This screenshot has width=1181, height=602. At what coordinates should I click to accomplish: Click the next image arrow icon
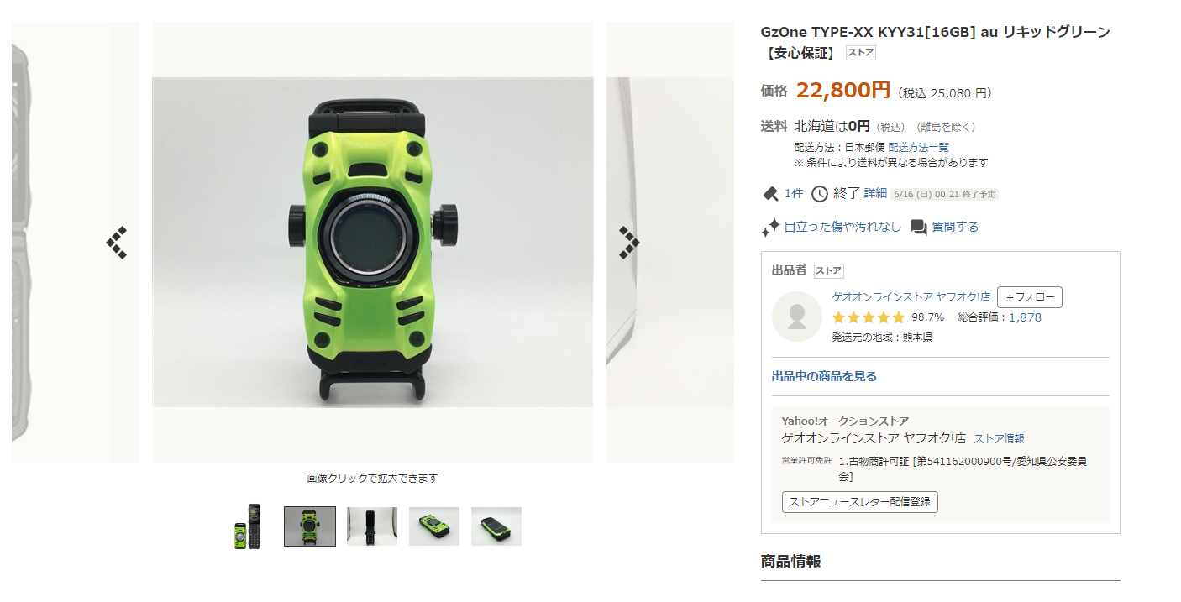(x=628, y=243)
